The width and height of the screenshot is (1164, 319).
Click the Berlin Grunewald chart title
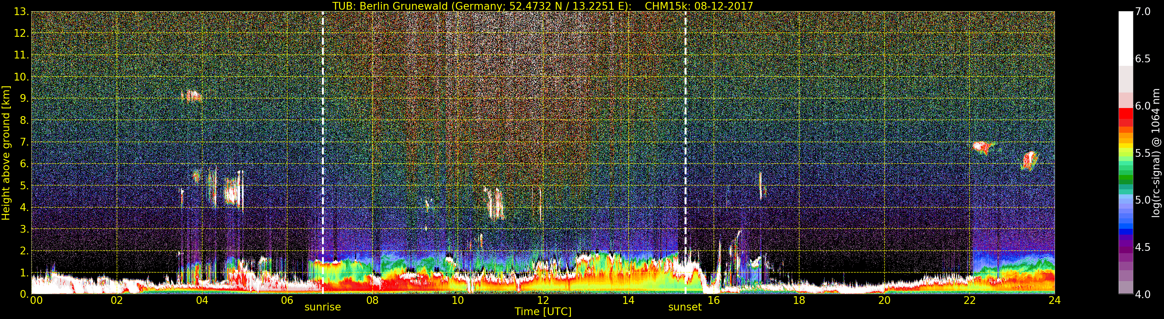tap(542, 6)
